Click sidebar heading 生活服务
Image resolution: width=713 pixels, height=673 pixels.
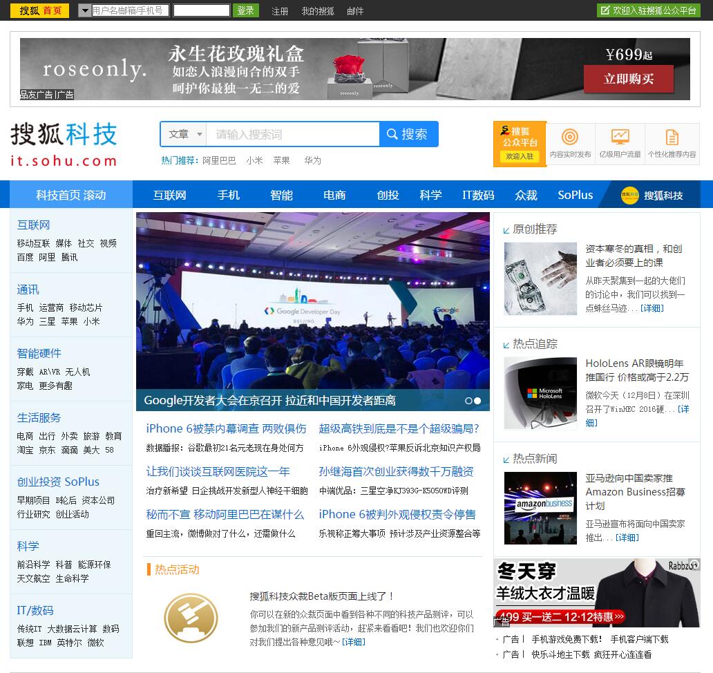pos(39,418)
